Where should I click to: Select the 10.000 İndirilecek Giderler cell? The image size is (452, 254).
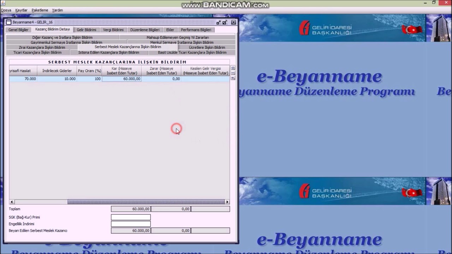pos(57,79)
